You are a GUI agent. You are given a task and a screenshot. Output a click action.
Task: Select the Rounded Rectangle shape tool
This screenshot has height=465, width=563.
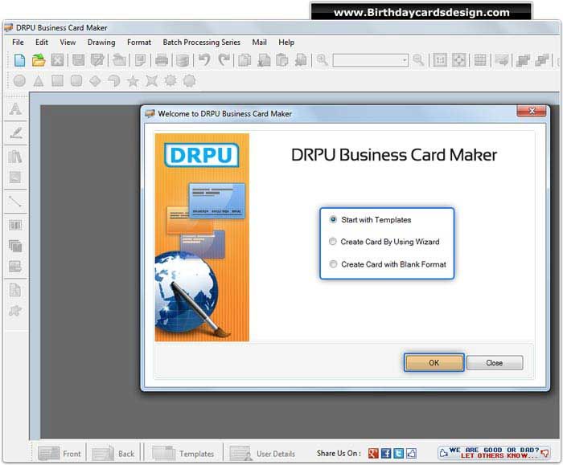click(x=76, y=80)
